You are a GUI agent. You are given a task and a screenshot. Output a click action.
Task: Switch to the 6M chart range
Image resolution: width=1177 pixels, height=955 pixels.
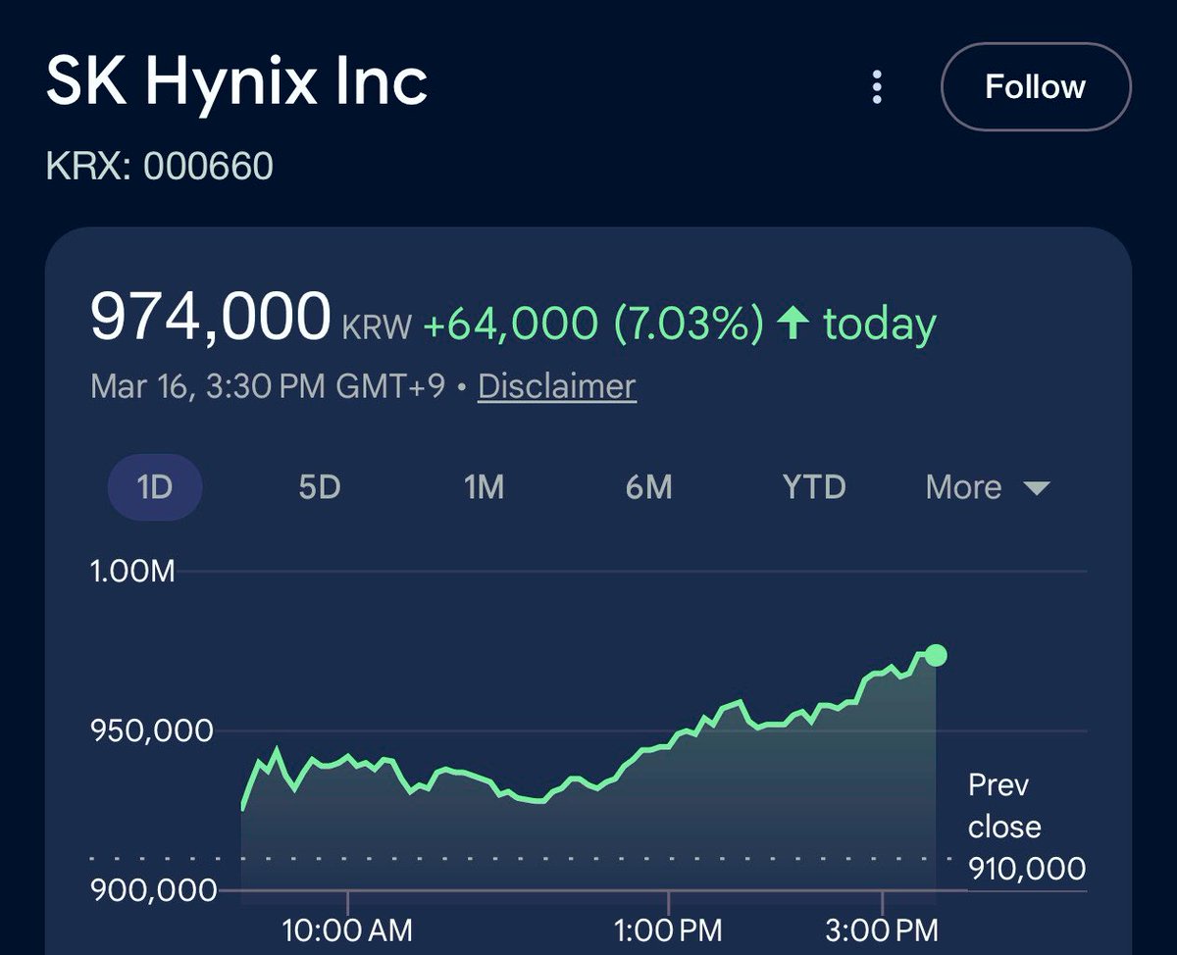tap(648, 487)
